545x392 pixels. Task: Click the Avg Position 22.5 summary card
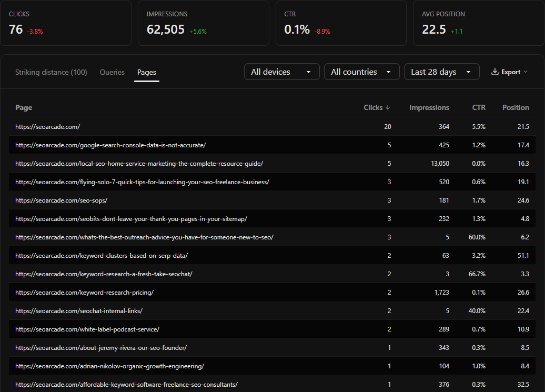(479, 23)
